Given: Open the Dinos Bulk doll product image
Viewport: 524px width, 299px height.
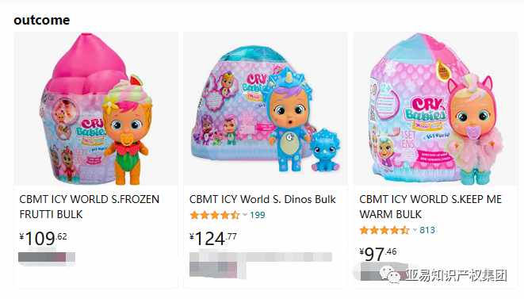Looking at the screenshot, I should tap(266, 109).
